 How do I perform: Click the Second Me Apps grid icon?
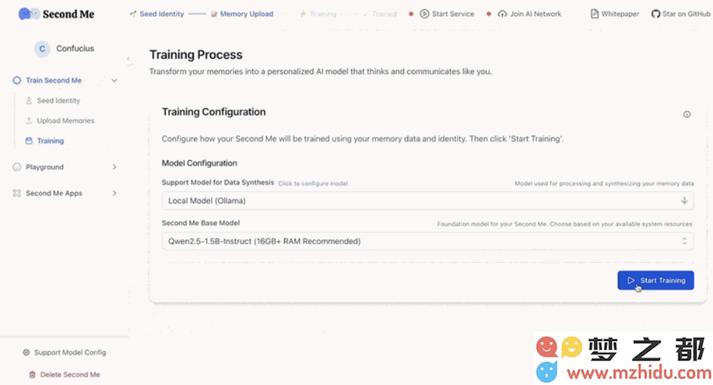[17, 194]
